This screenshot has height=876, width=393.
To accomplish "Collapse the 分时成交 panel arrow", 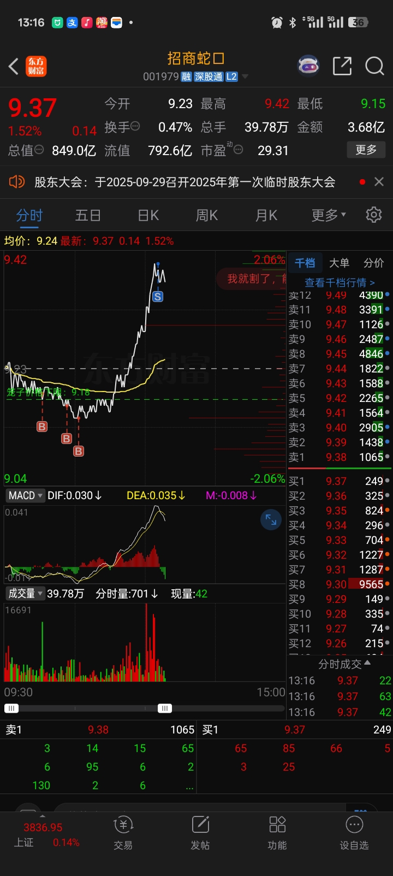I will coord(367,663).
